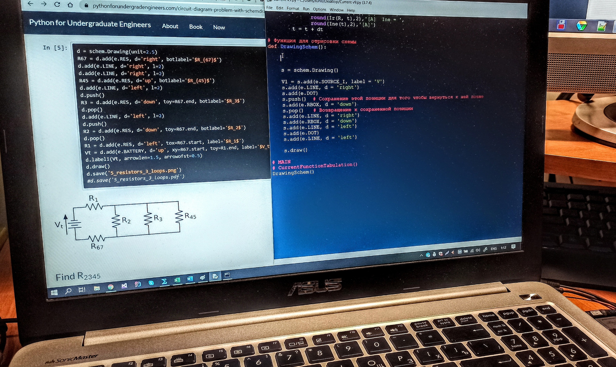
Task: Open IDLE File menu
Action: (270, 8)
